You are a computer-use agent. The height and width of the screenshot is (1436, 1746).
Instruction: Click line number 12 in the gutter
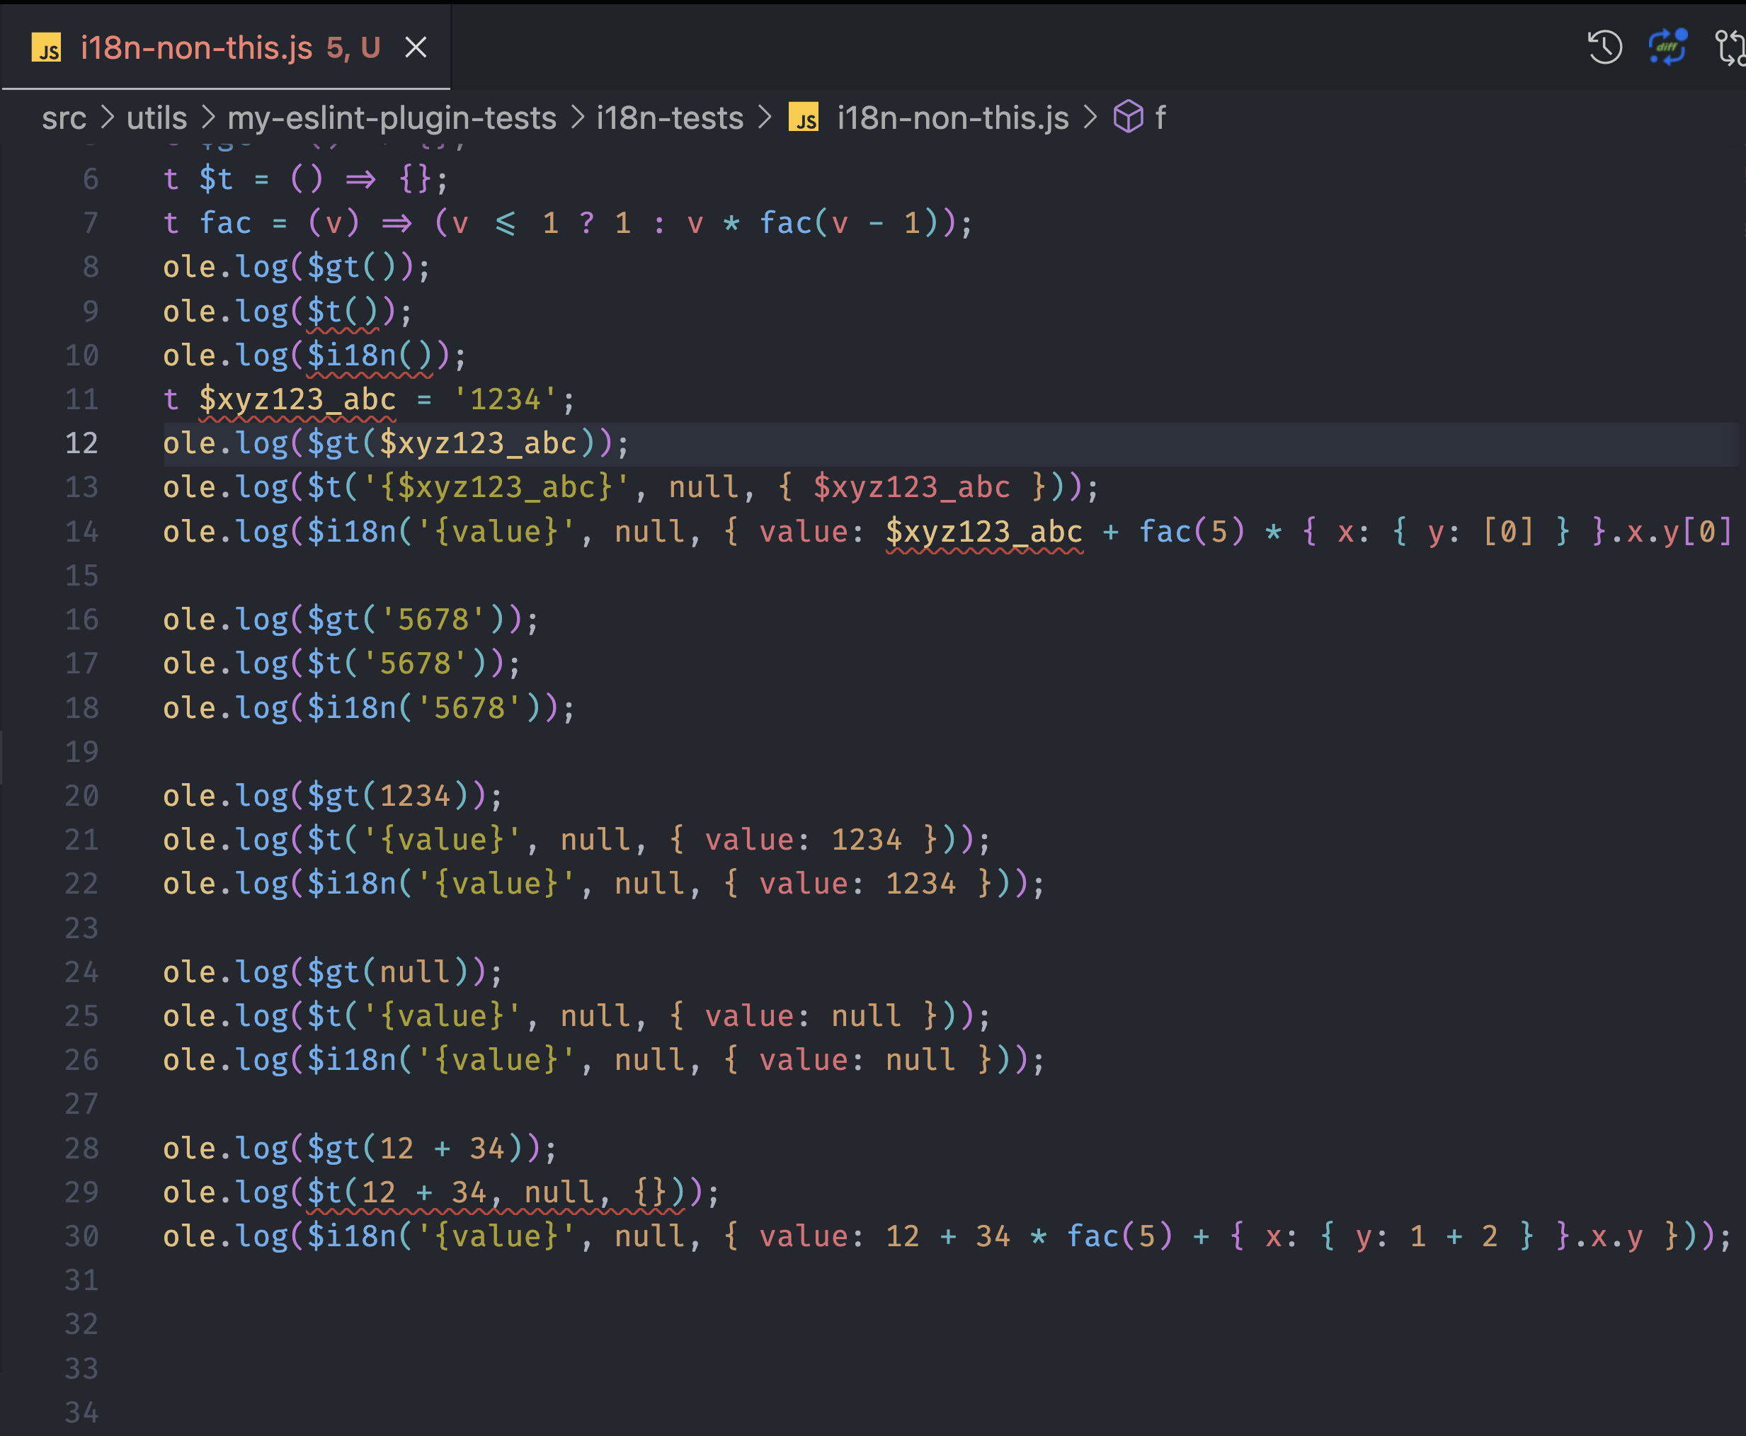click(x=81, y=443)
